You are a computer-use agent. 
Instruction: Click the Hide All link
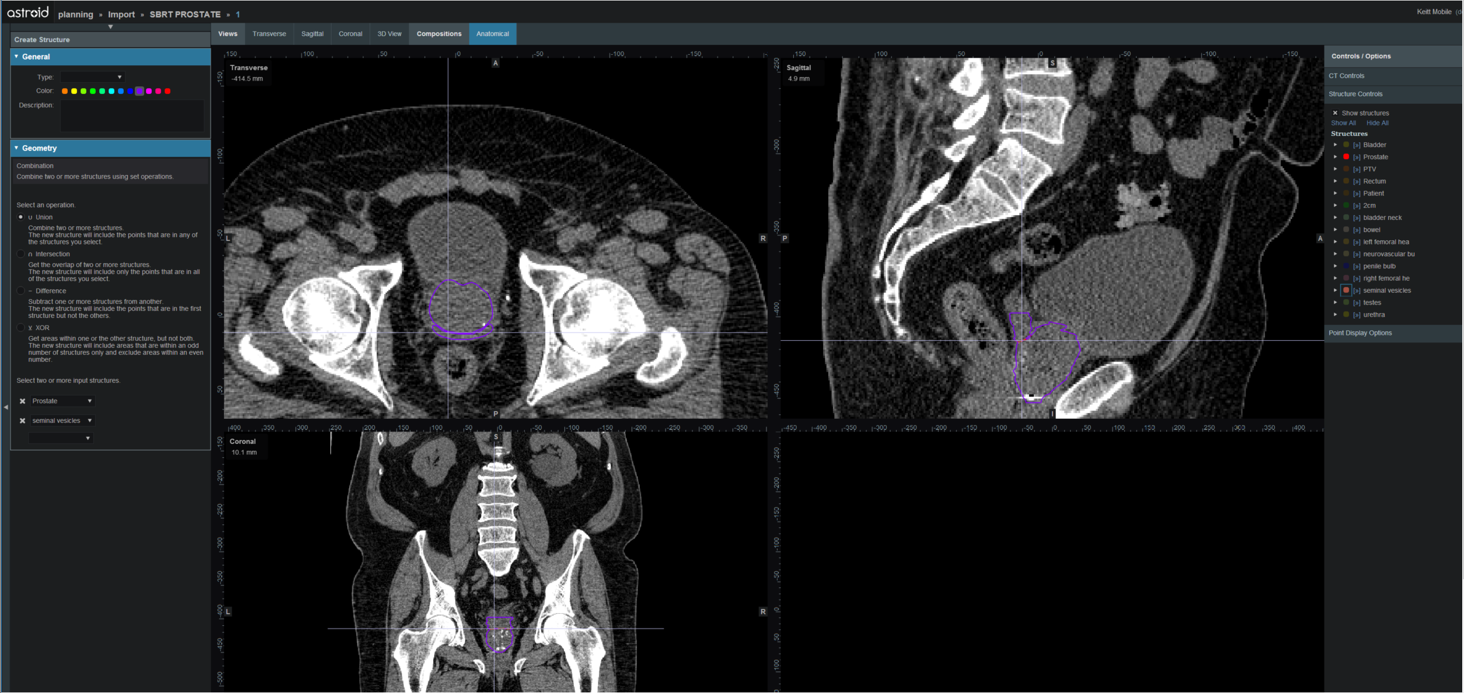click(1377, 123)
